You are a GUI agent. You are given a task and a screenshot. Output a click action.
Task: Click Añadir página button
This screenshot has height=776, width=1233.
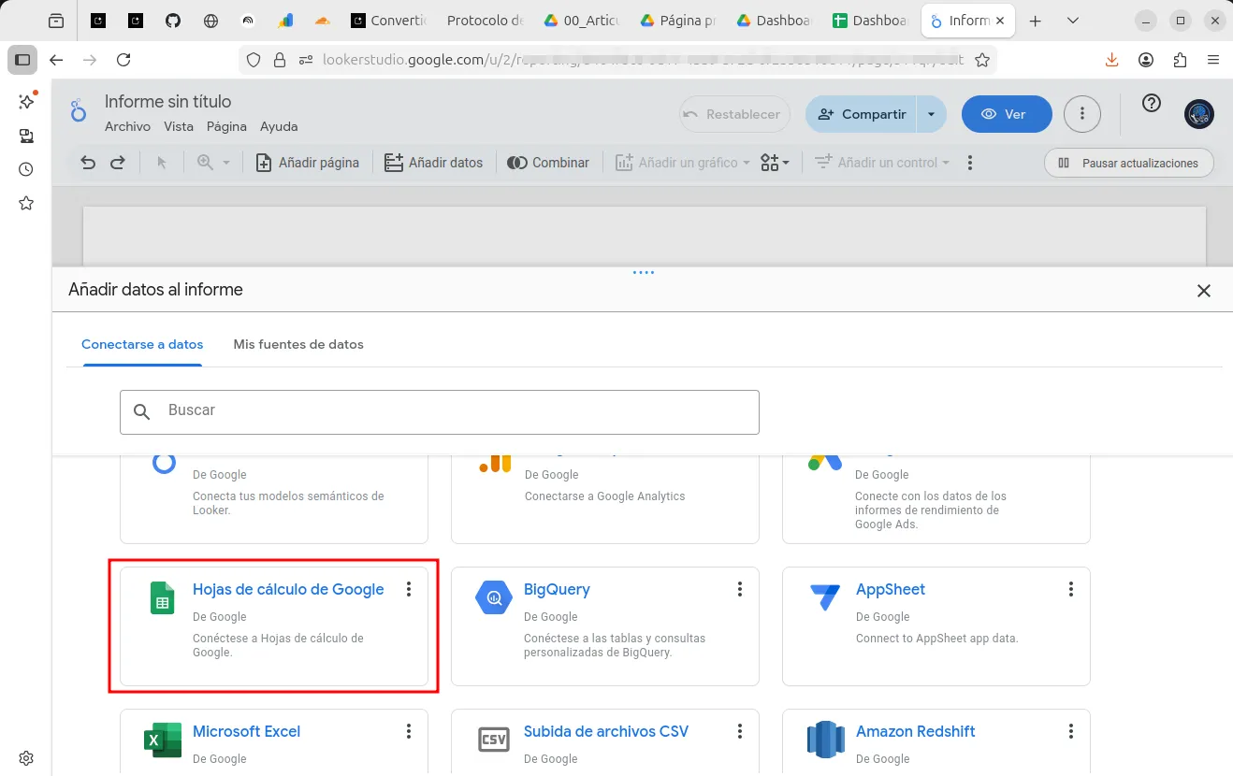pos(307,163)
